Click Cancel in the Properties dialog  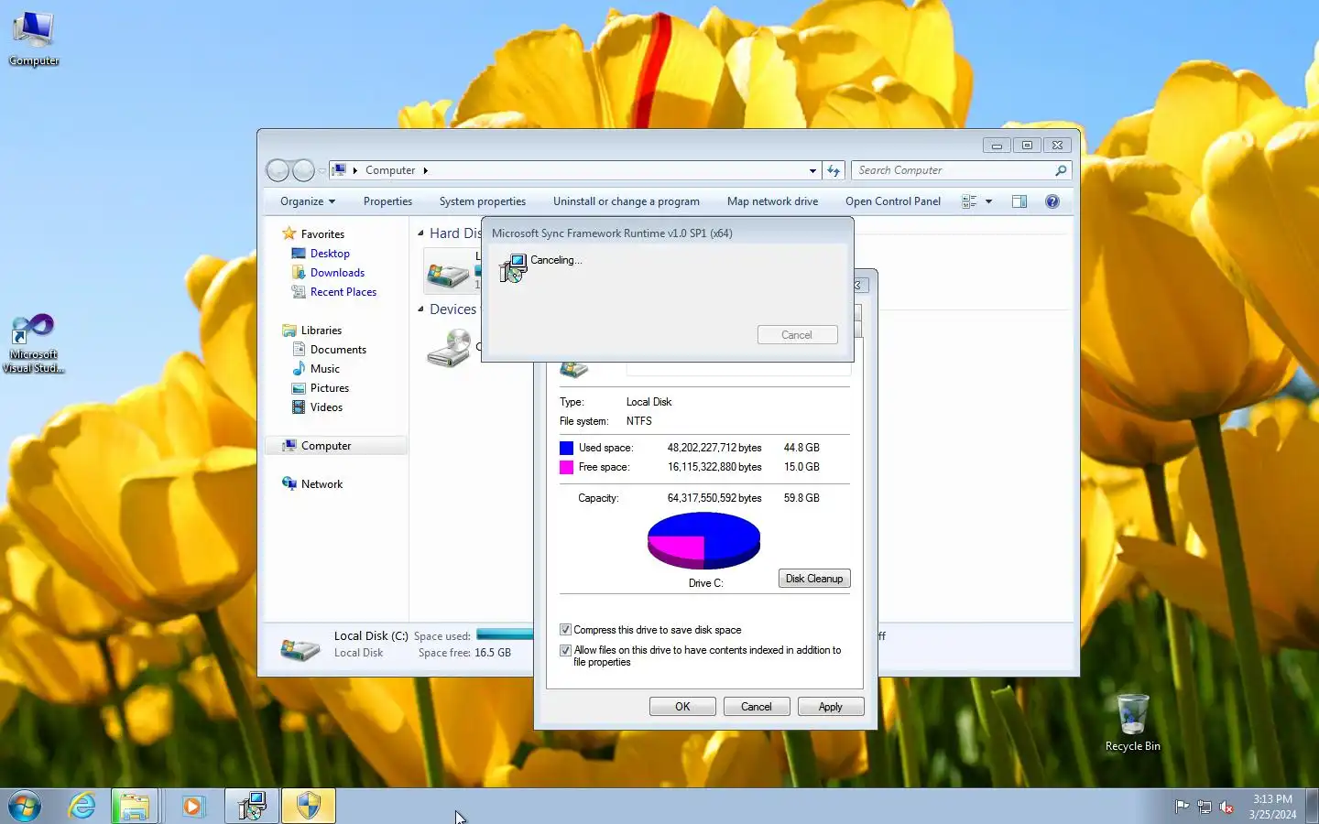(x=757, y=707)
